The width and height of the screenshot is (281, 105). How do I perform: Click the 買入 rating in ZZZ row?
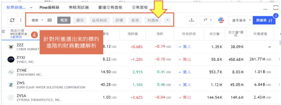pos(185,47)
